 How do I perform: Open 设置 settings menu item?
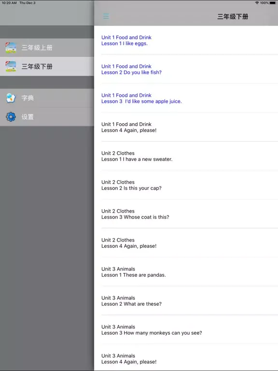tap(47, 116)
